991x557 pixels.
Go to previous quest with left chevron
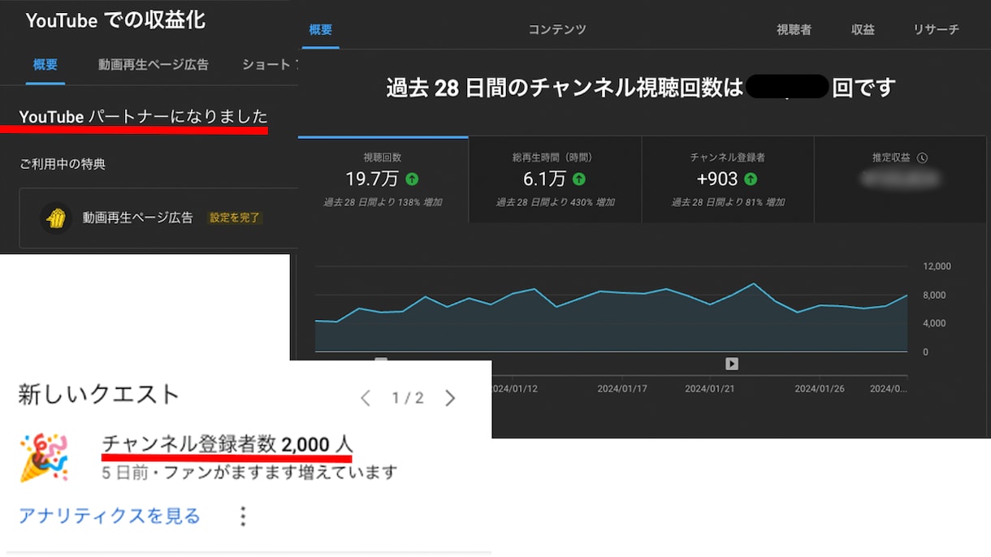(366, 398)
